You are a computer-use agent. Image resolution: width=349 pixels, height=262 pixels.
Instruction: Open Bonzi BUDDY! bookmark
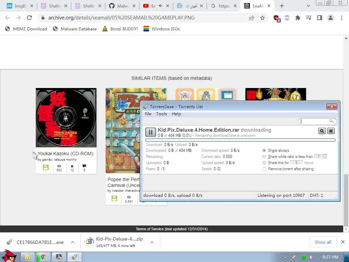point(120,29)
